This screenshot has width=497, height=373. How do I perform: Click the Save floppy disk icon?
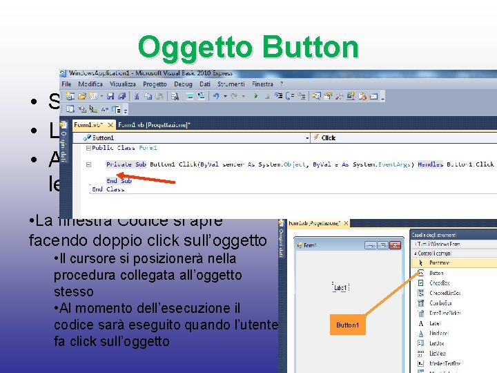(x=110, y=96)
